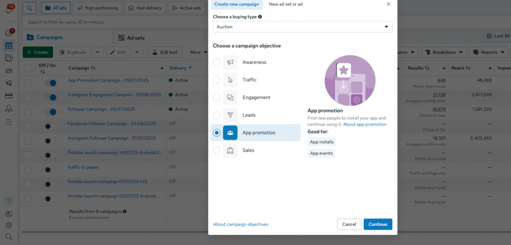Open the Billing card icon in sidebar
This screenshot has height=245, width=511.
[8, 96]
